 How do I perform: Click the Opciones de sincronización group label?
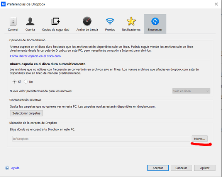coord(27,40)
